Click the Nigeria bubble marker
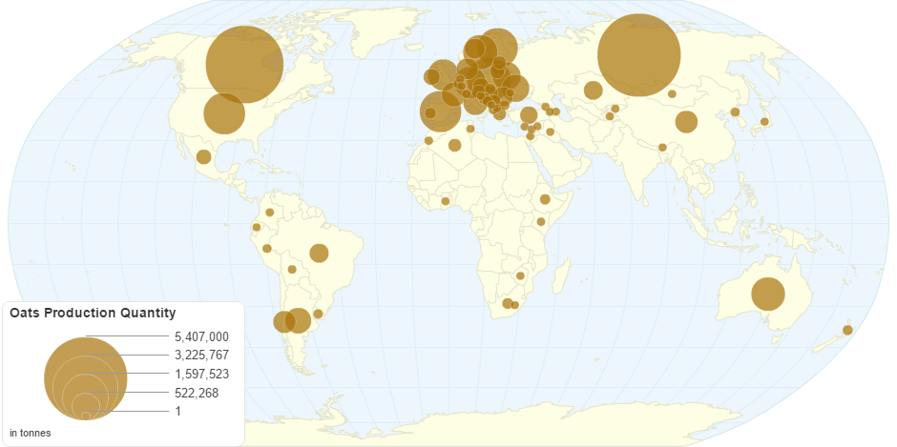 [x=446, y=201]
